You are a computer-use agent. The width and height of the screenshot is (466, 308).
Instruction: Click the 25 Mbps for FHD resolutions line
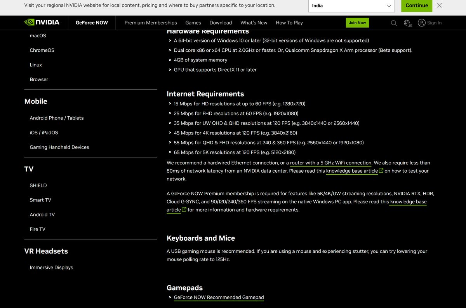pos(236,114)
